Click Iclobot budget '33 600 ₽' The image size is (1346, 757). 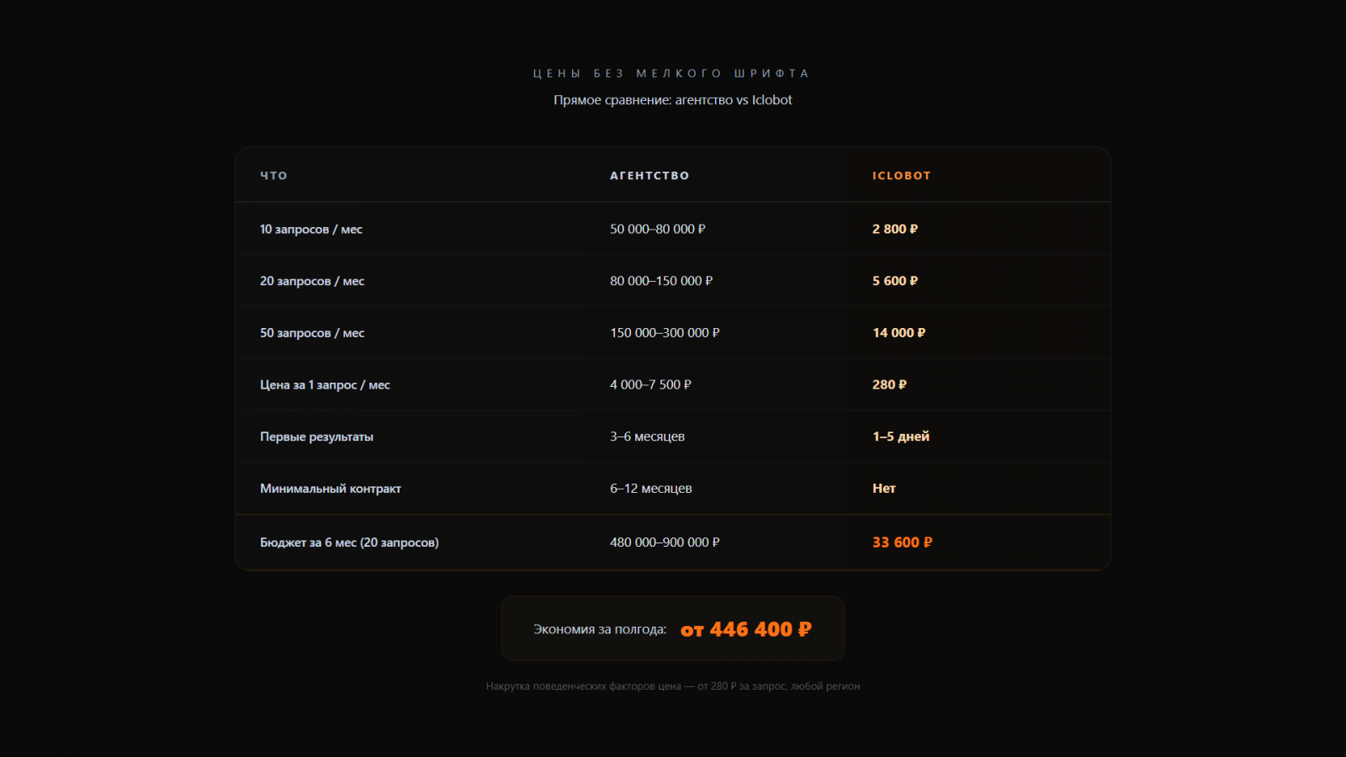tap(903, 543)
